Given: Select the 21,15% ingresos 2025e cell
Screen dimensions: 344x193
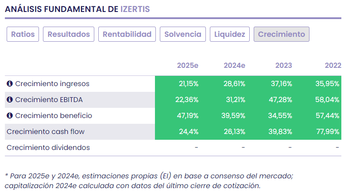Looking at the screenshot, I should pyautogui.click(x=189, y=84).
